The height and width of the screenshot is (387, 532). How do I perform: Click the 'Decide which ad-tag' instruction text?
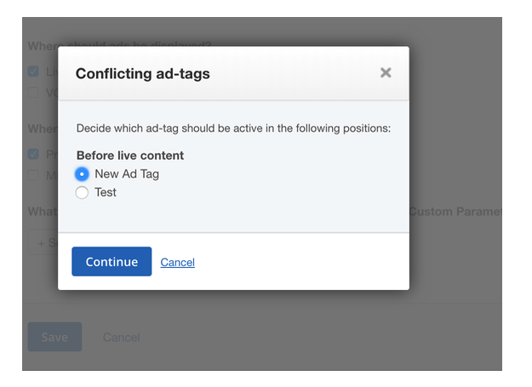(233, 128)
